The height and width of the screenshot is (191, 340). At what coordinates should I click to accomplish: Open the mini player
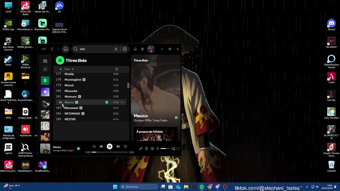[173, 149]
